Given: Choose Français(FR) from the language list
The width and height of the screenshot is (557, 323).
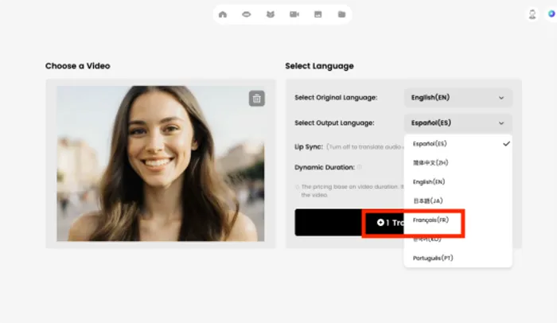Looking at the screenshot, I should click(430, 220).
